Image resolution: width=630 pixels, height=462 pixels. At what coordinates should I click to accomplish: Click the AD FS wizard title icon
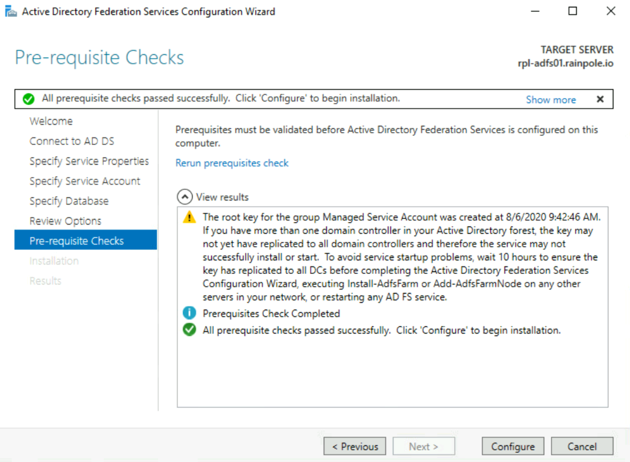pyautogui.click(x=11, y=12)
